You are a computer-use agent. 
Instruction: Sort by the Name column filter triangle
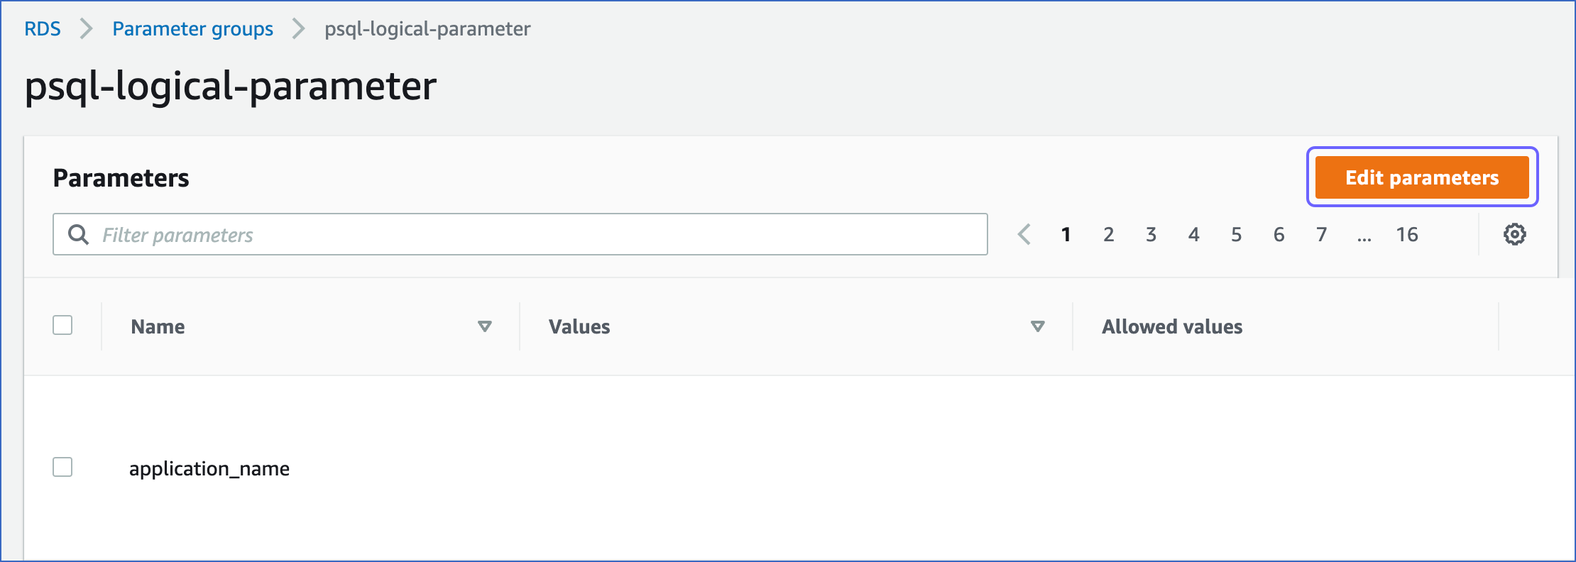(485, 326)
